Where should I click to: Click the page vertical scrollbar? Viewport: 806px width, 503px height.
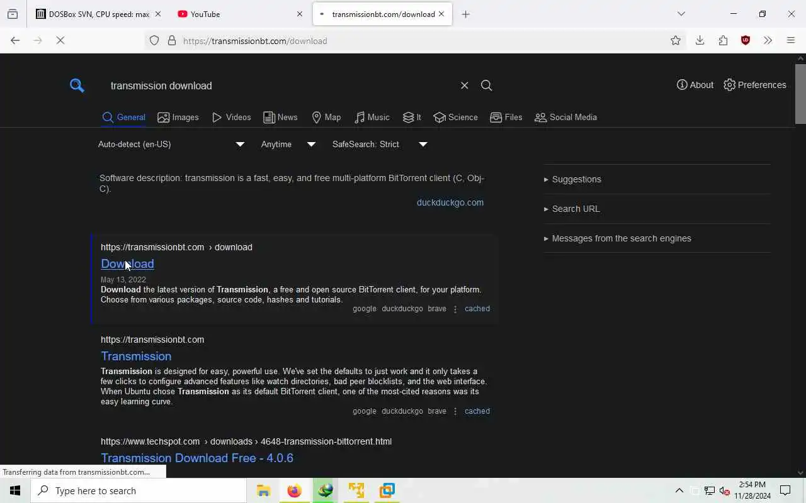[x=800, y=94]
